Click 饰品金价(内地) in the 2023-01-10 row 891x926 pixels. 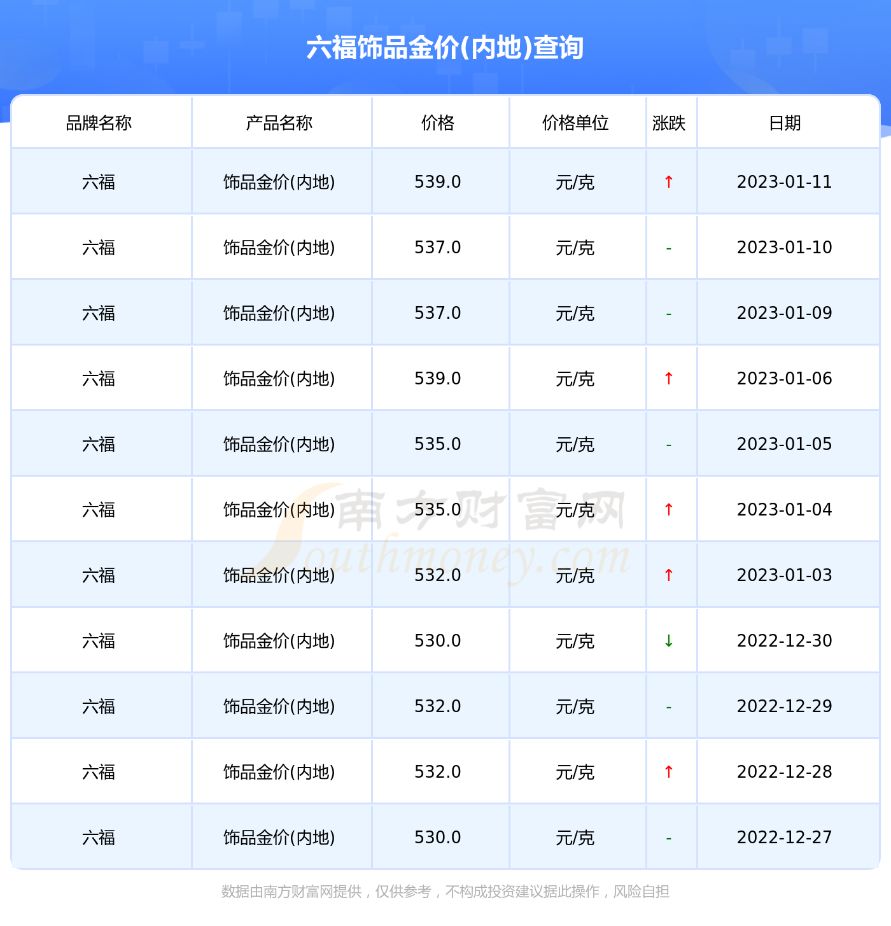click(279, 248)
